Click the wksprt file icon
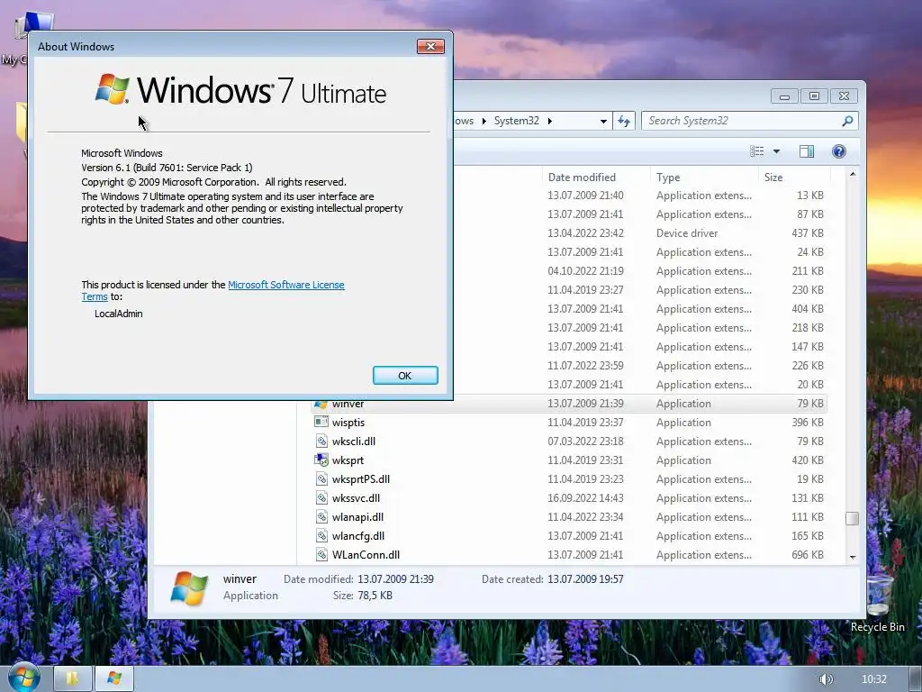This screenshot has width=922, height=692. 321,460
